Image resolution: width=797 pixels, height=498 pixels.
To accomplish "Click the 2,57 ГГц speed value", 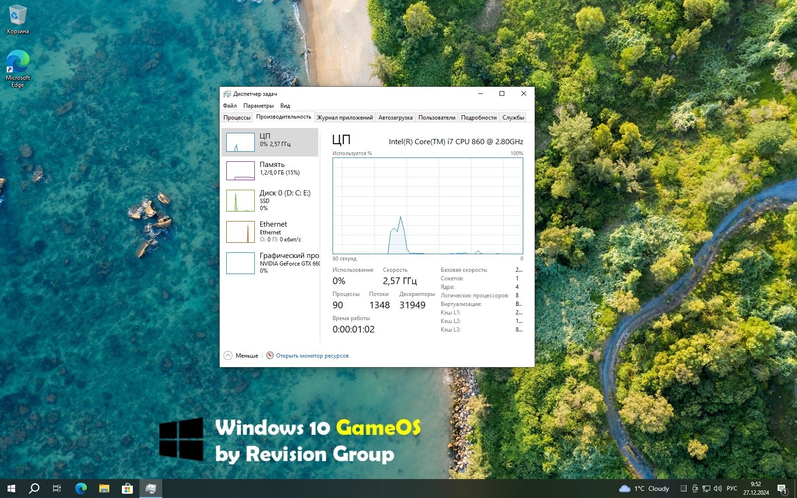I will (400, 281).
